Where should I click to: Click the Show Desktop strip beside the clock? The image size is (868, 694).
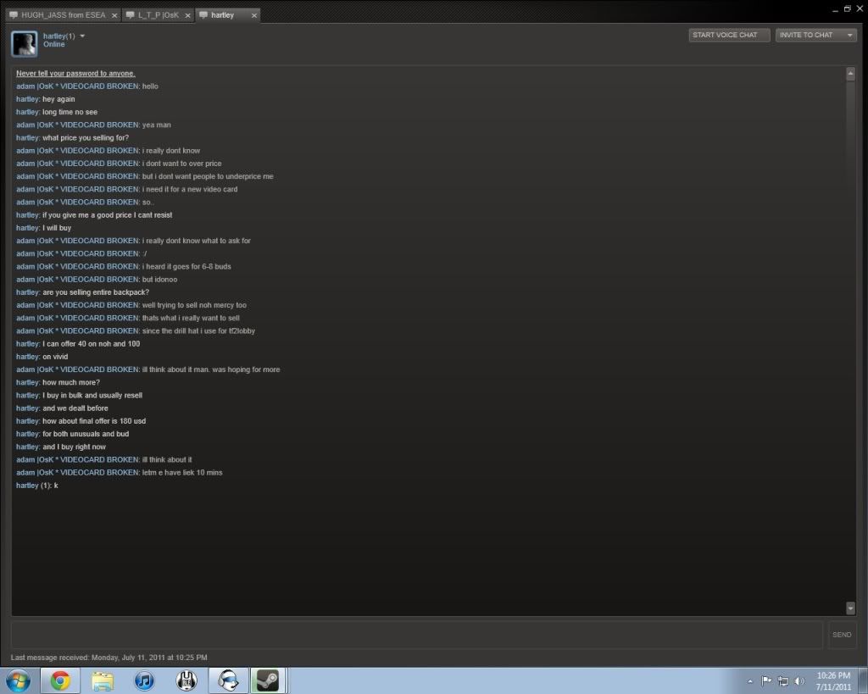864,680
